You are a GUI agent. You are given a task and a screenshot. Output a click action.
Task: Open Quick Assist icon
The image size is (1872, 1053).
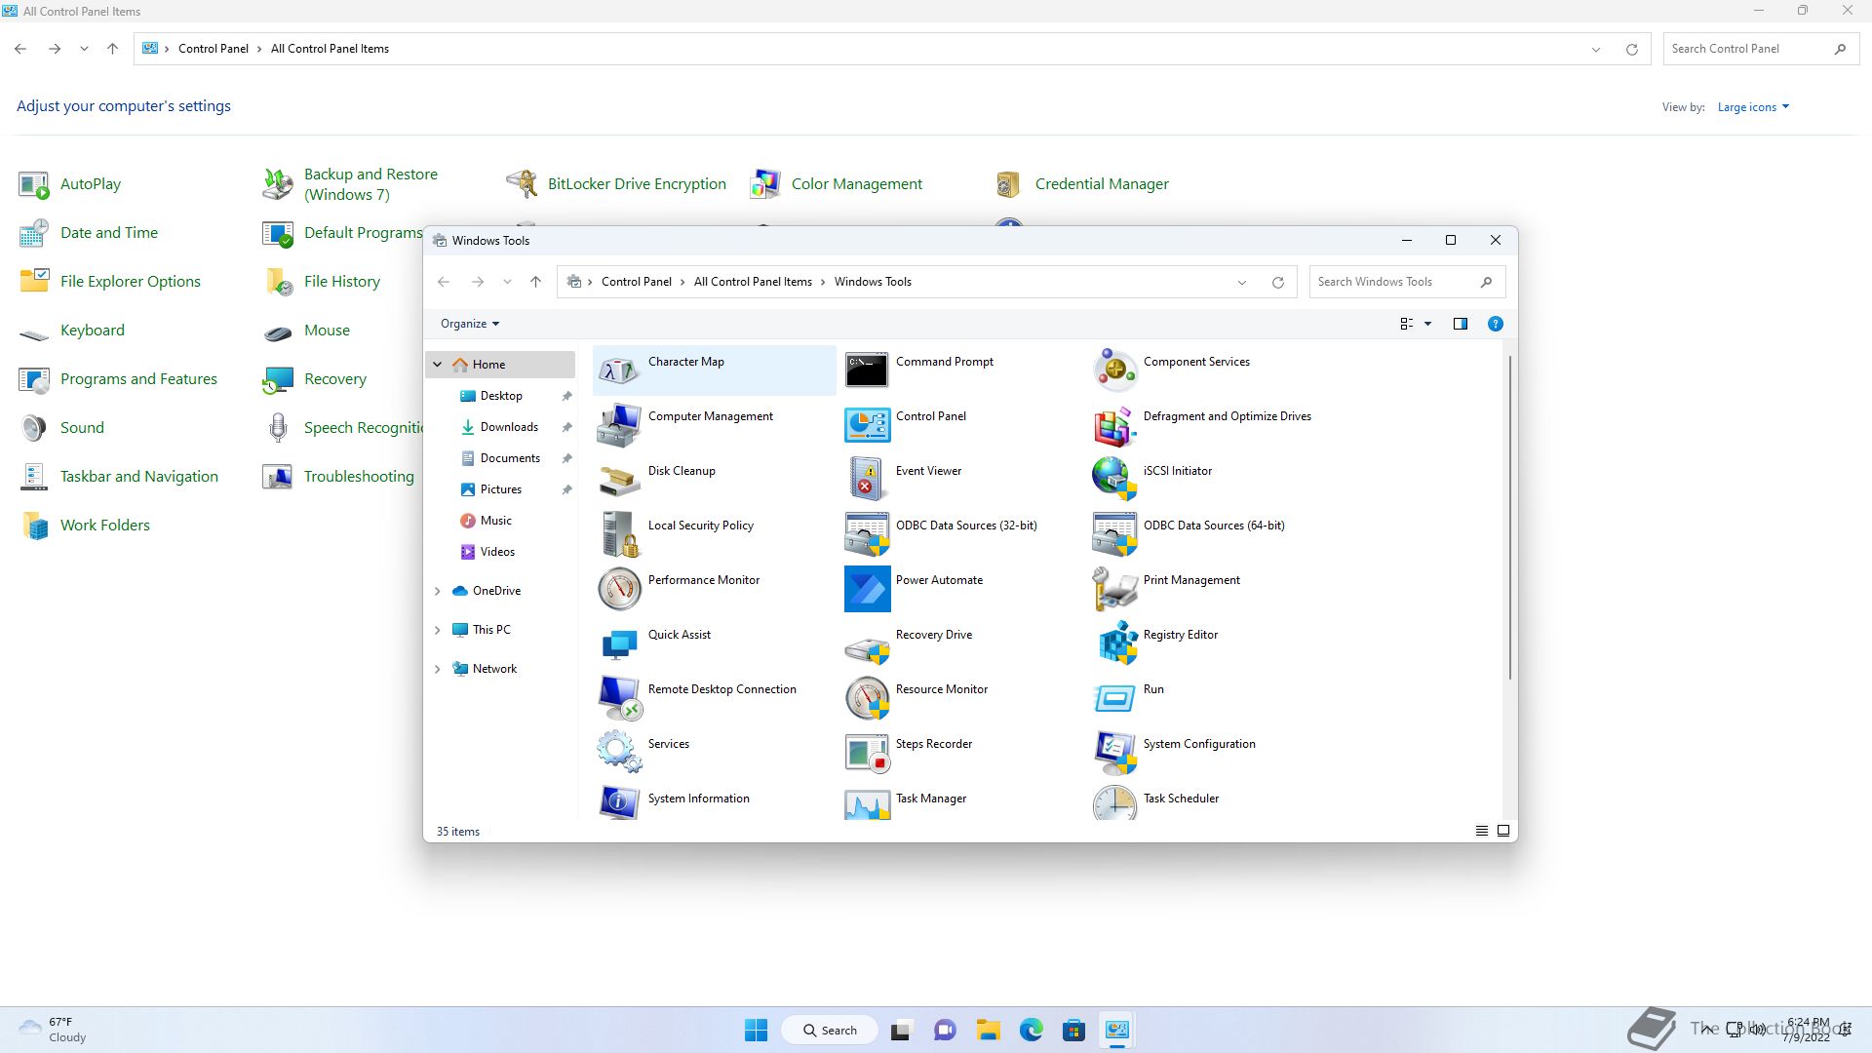pyautogui.click(x=619, y=643)
